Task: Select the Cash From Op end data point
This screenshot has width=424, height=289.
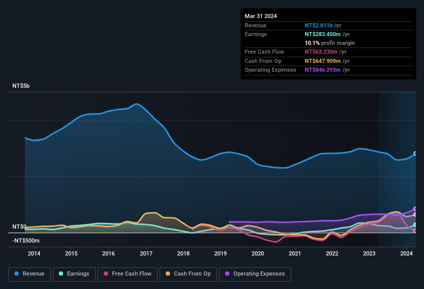Action: (415, 215)
